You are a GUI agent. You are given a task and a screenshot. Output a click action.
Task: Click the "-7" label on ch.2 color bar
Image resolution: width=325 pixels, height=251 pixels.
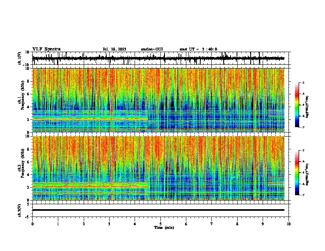[x=302, y=195]
